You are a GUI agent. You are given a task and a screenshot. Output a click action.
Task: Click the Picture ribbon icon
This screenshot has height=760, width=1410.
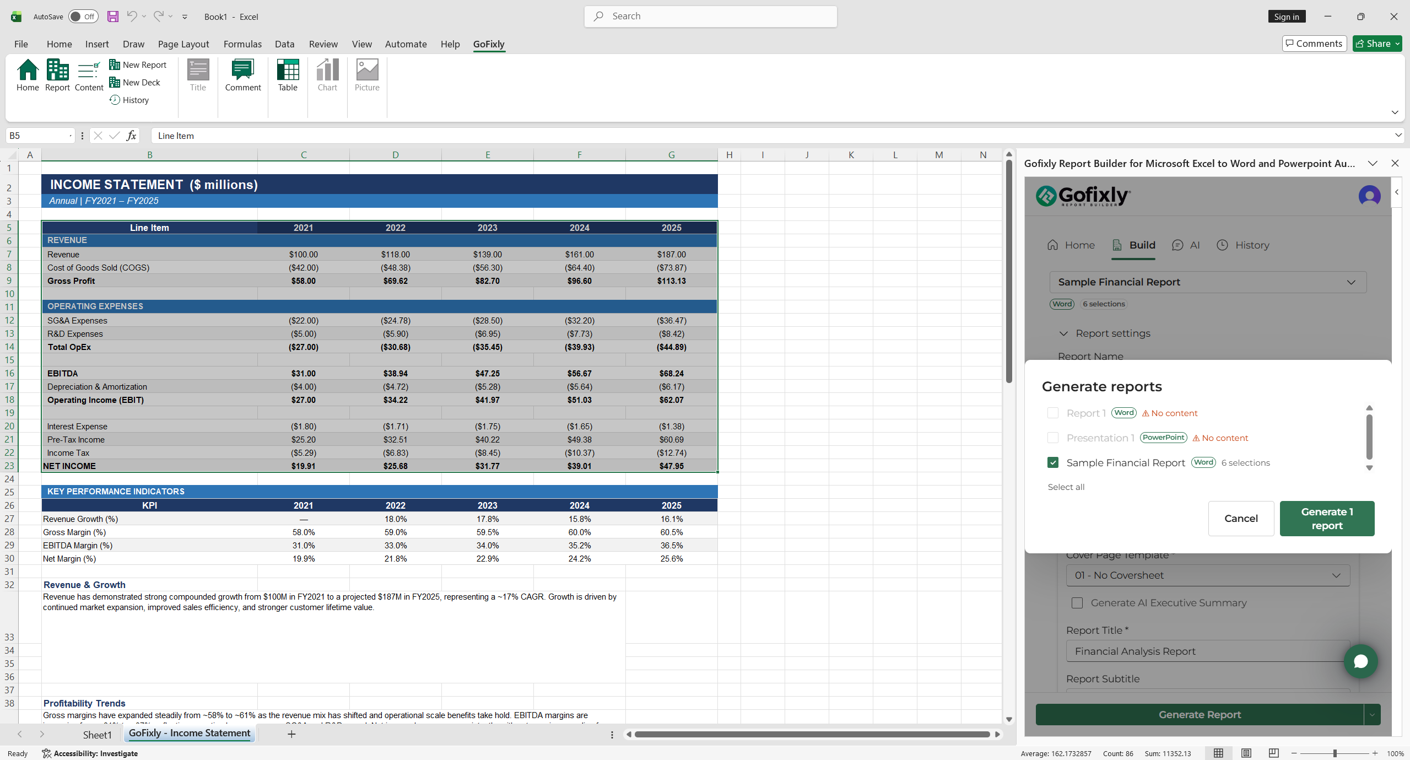367,76
